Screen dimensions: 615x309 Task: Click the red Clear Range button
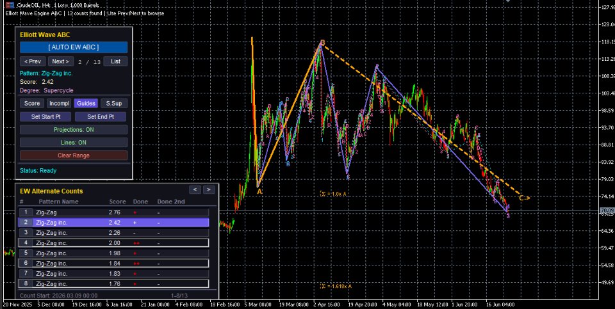[74, 155]
